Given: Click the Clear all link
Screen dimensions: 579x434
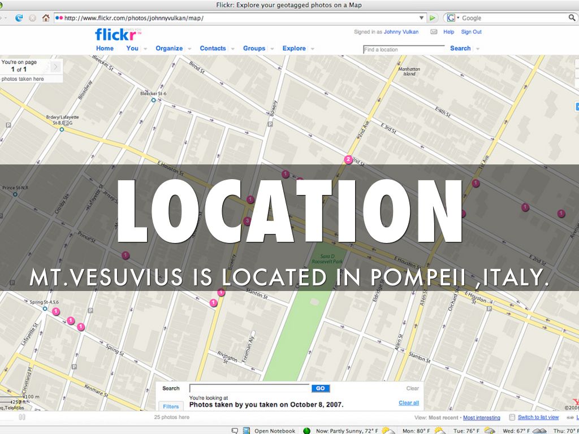Looking at the screenshot, I should (x=408, y=403).
